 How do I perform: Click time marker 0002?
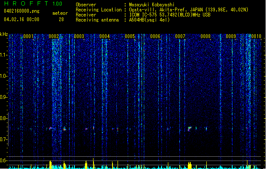click(x=54, y=36)
